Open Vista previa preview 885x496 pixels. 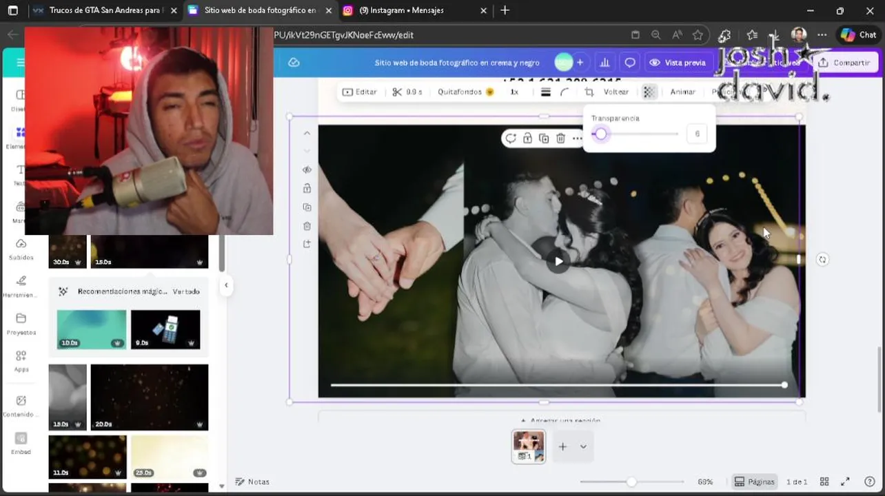(678, 63)
